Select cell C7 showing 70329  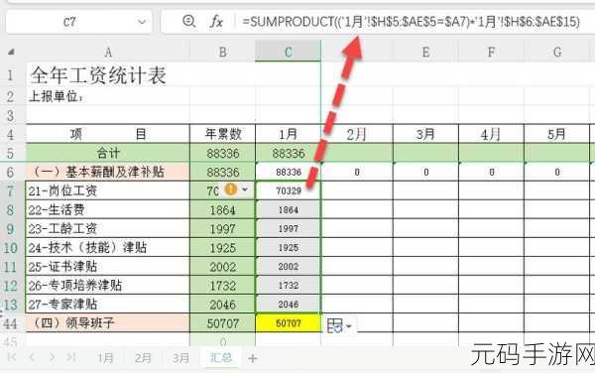pos(289,190)
